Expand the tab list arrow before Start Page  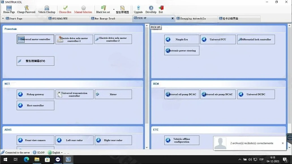(x=3, y=18)
